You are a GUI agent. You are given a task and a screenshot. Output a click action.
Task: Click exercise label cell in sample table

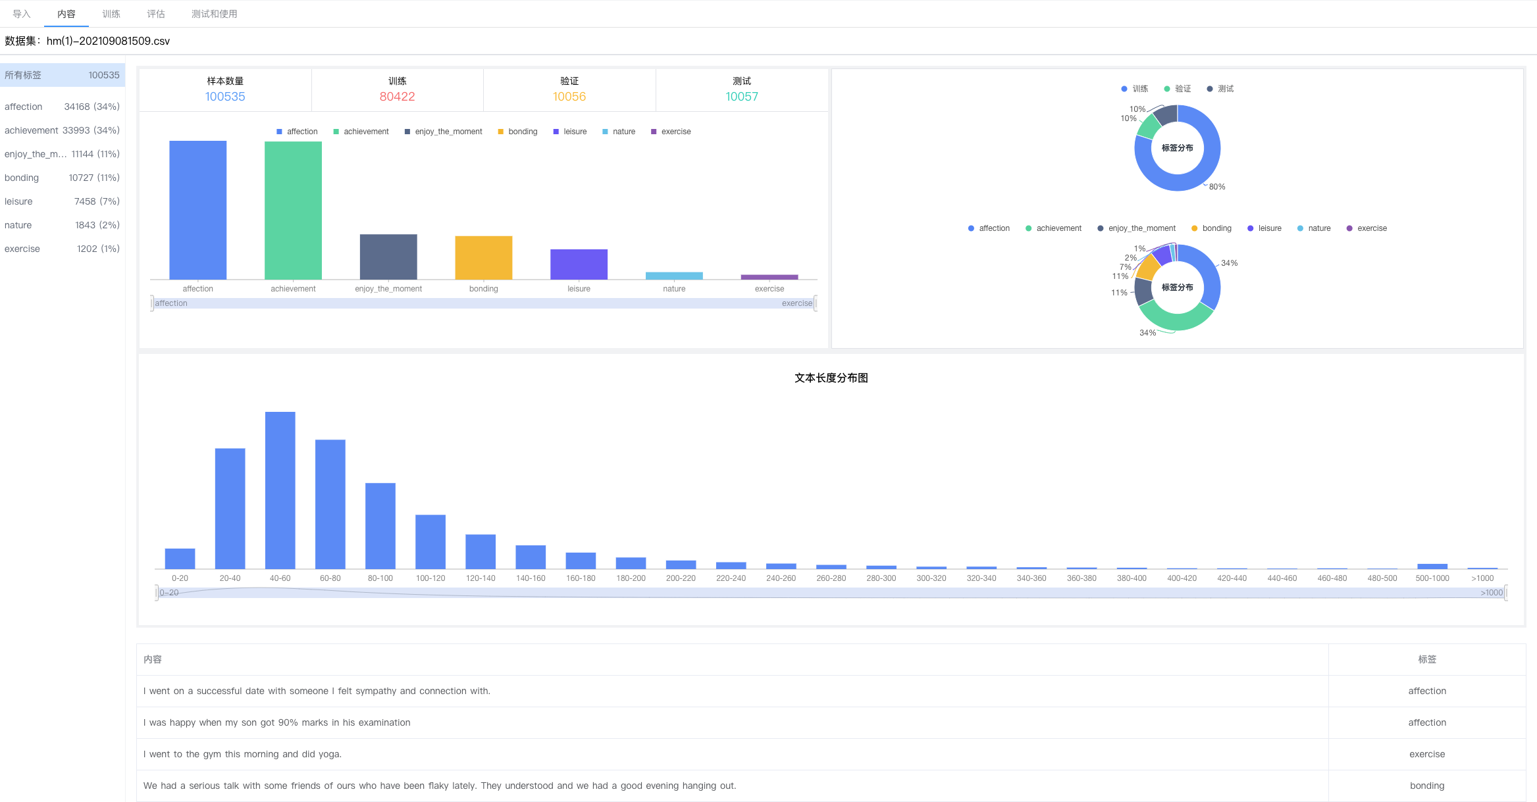pos(1427,754)
